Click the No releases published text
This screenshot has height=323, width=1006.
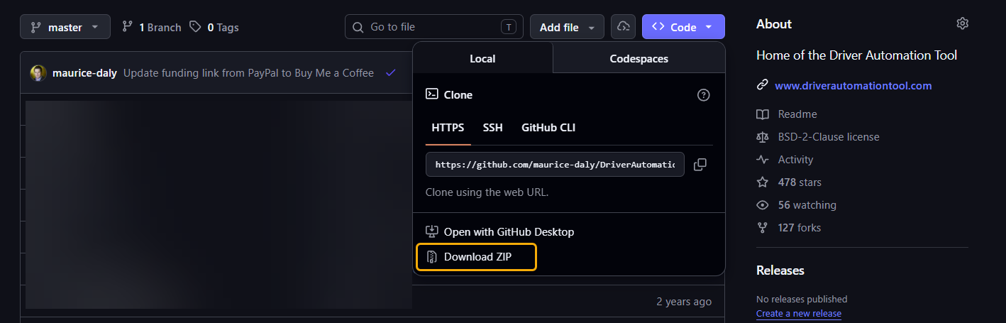click(x=802, y=299)
